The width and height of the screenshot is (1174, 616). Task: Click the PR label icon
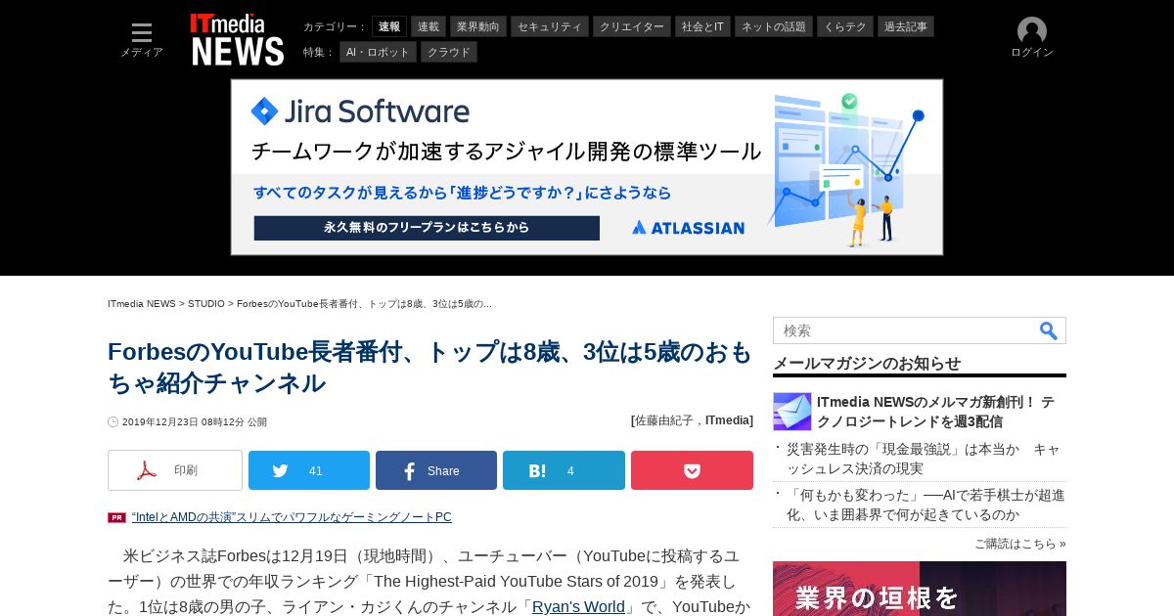point(116,517)
